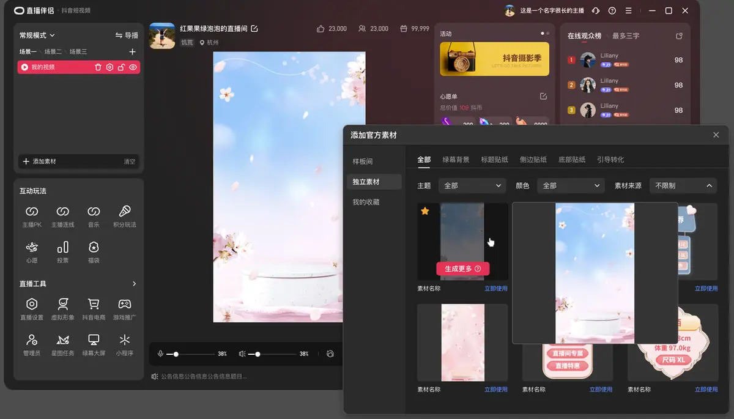Screen dimensions: 734x419
Task: Select 独立素材 sidebar section
Action: click(x=374, y=182)
